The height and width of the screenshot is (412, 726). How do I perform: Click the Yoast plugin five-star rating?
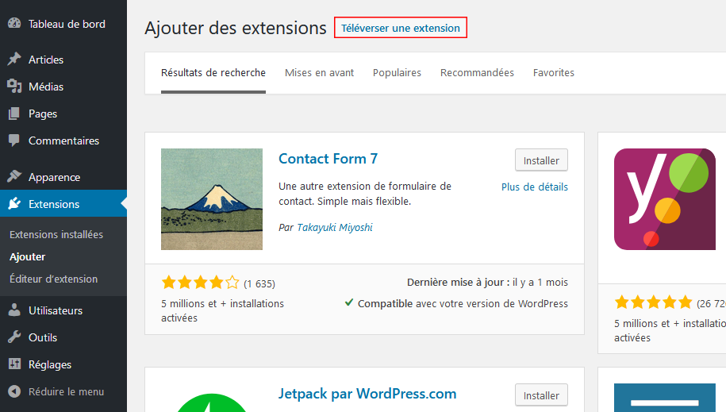click(x=653, y=302)
